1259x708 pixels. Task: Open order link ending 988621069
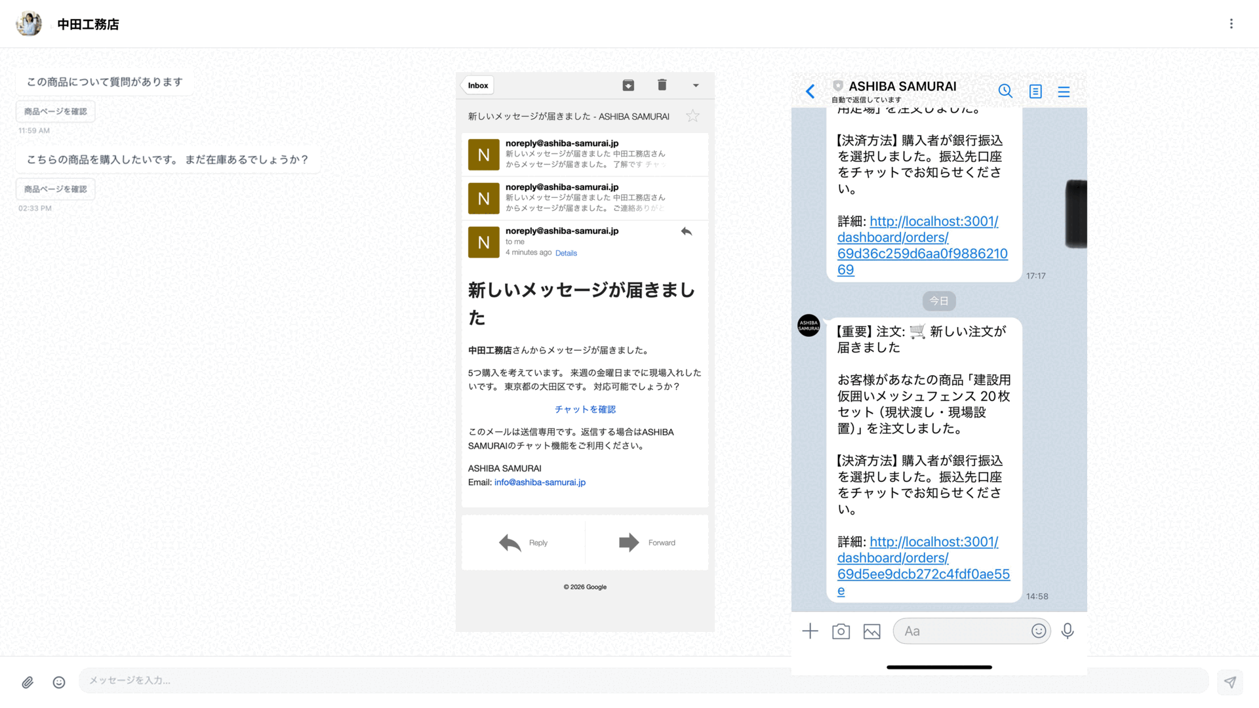click(922, 246)
